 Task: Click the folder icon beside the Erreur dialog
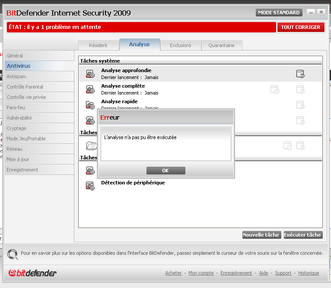pyautogui.click(x=92, y=146)
